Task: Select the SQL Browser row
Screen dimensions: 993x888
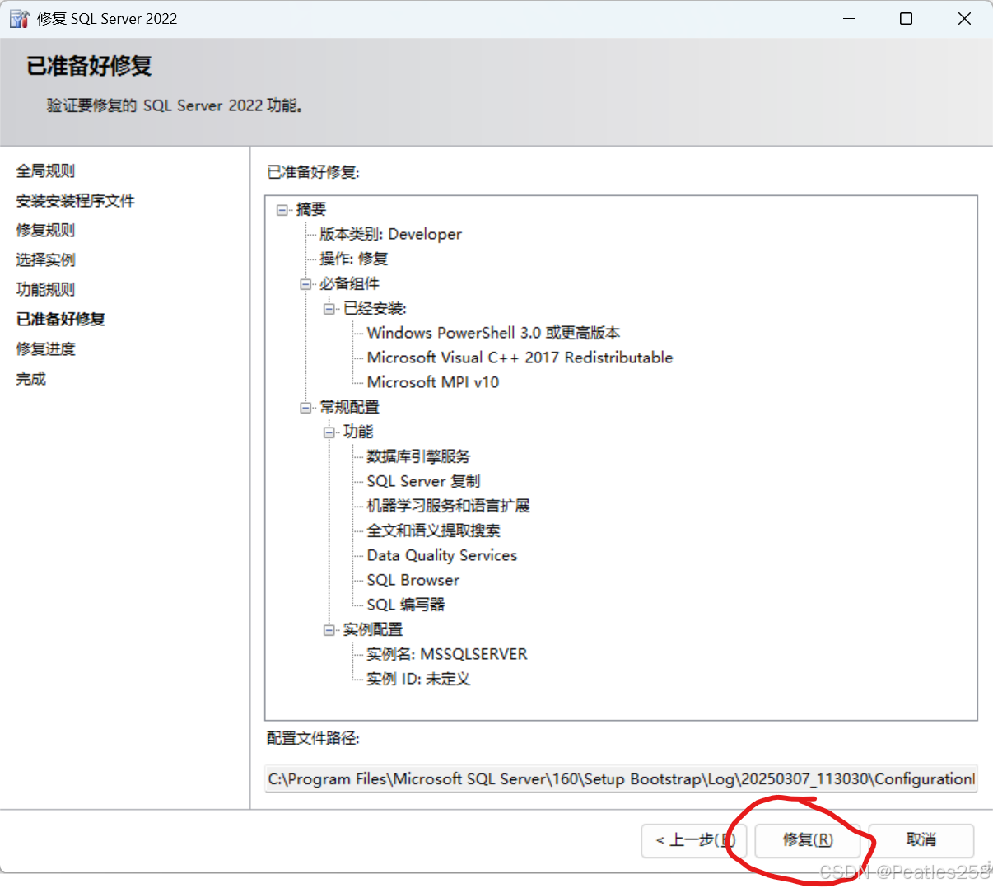Action: [x=413, y=581]
